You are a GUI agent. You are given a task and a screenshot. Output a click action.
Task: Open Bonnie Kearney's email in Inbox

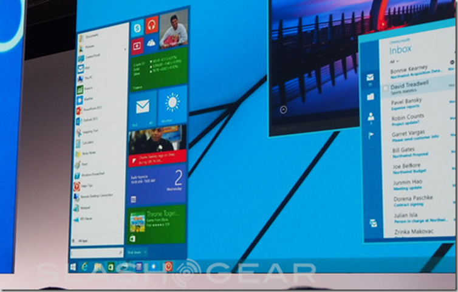[x=419, y=72]
